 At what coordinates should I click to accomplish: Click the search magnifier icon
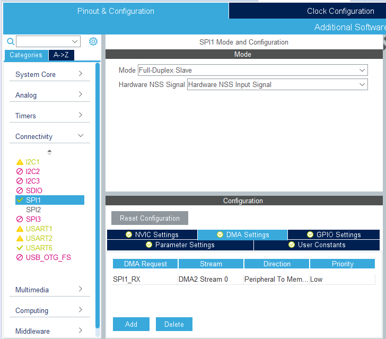click(x=11, y=41)
